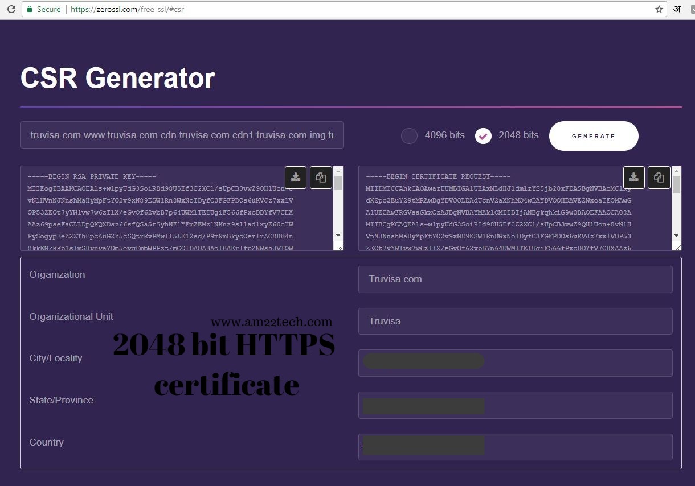
Task: Click the private key scrollbar down arrow
Action: (x=338, y=236)
